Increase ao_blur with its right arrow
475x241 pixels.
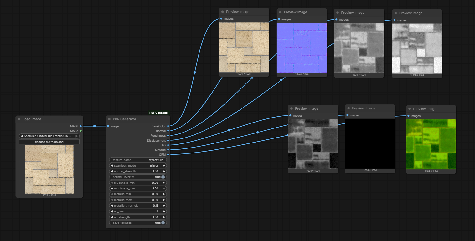click(x=164, y=211)
